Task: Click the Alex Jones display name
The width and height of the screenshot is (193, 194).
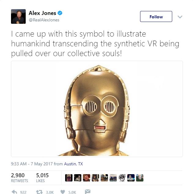Action: (43, 13)
